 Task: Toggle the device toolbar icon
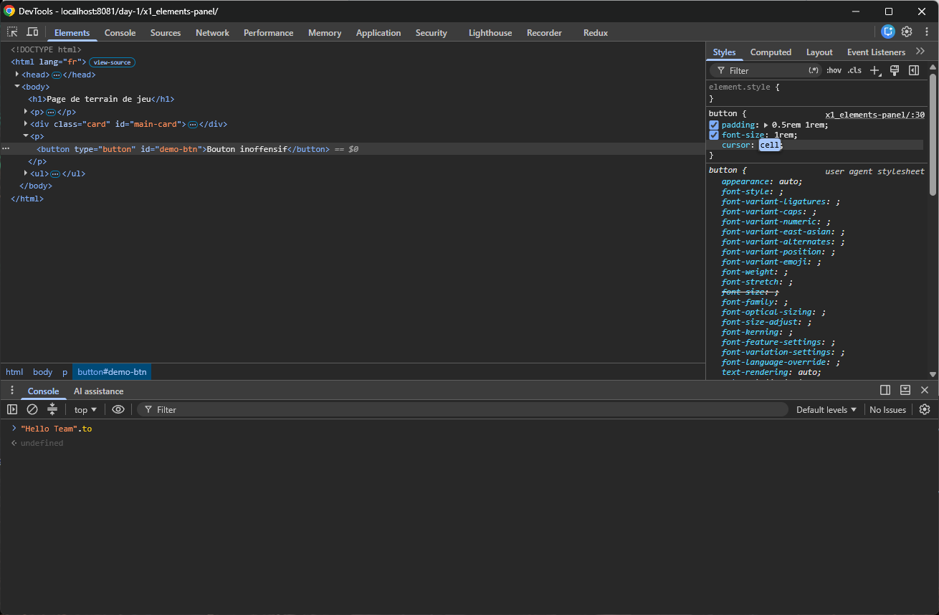(x=32, y=32)
